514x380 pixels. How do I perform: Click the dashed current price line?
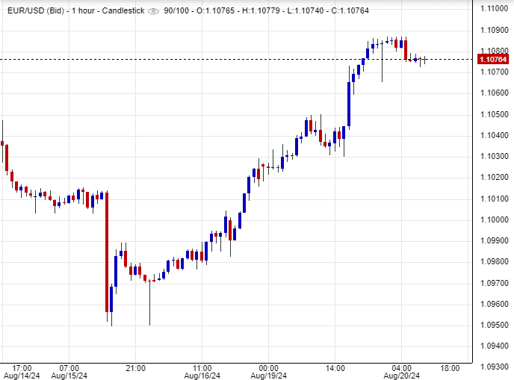pyautogui.click(x=224, y=59)
